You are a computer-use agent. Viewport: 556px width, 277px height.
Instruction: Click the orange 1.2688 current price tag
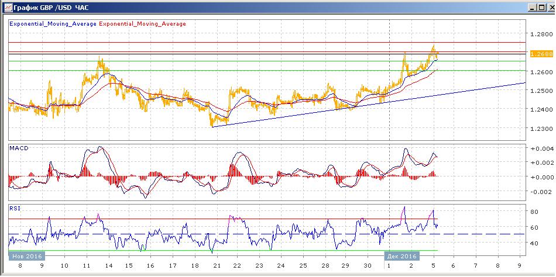click(541, 54)
